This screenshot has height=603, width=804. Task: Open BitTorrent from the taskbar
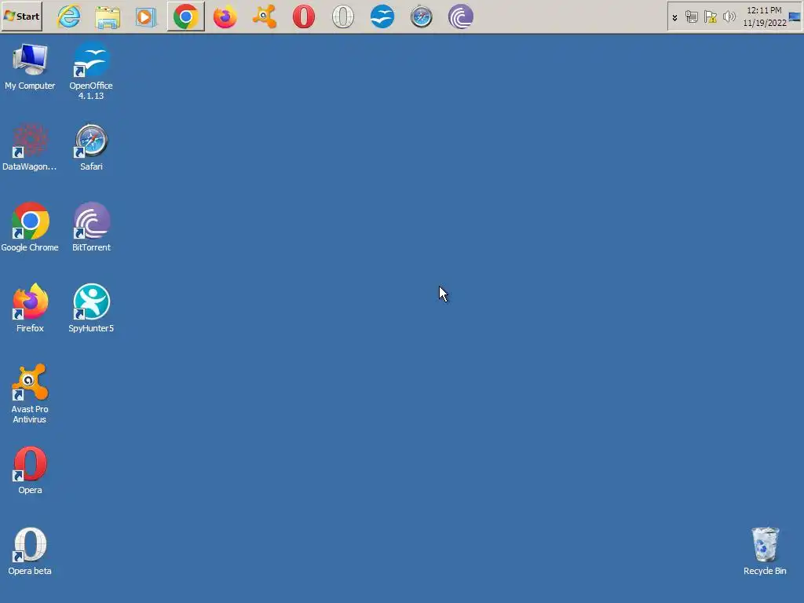tap(460, 16)
